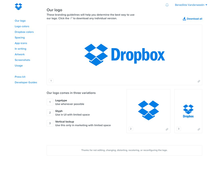Select Spacing in the sidebar
Screen dimensions: 217x169
pos(20,38)
